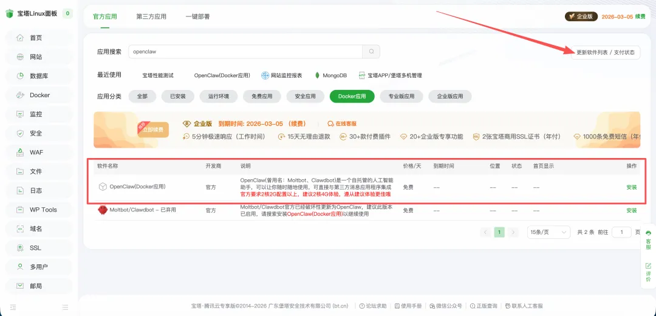
Task: Filter category by 专业版应用
Action: pyautogui.click(x=401, y=96)
